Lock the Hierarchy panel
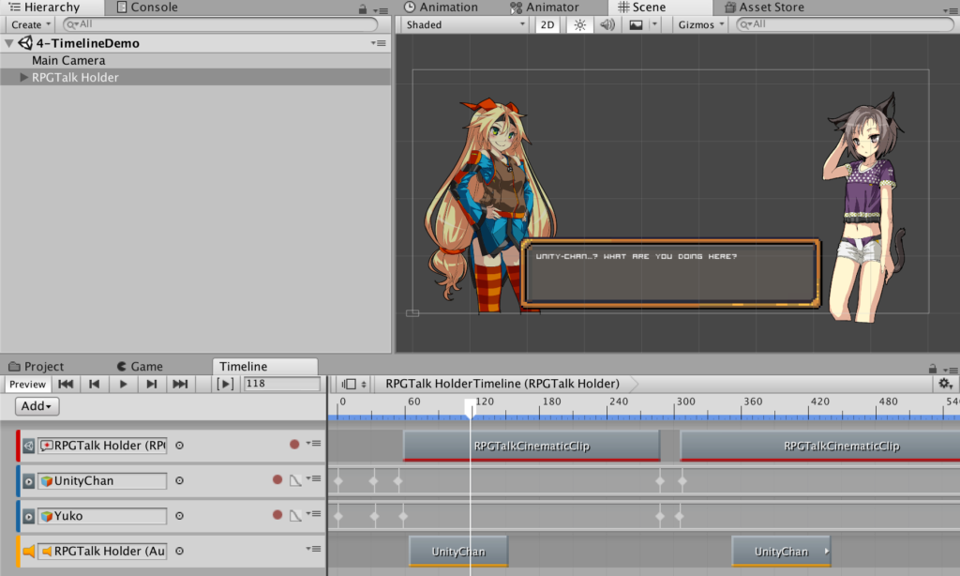960x576 pixels. click(363, 9)
